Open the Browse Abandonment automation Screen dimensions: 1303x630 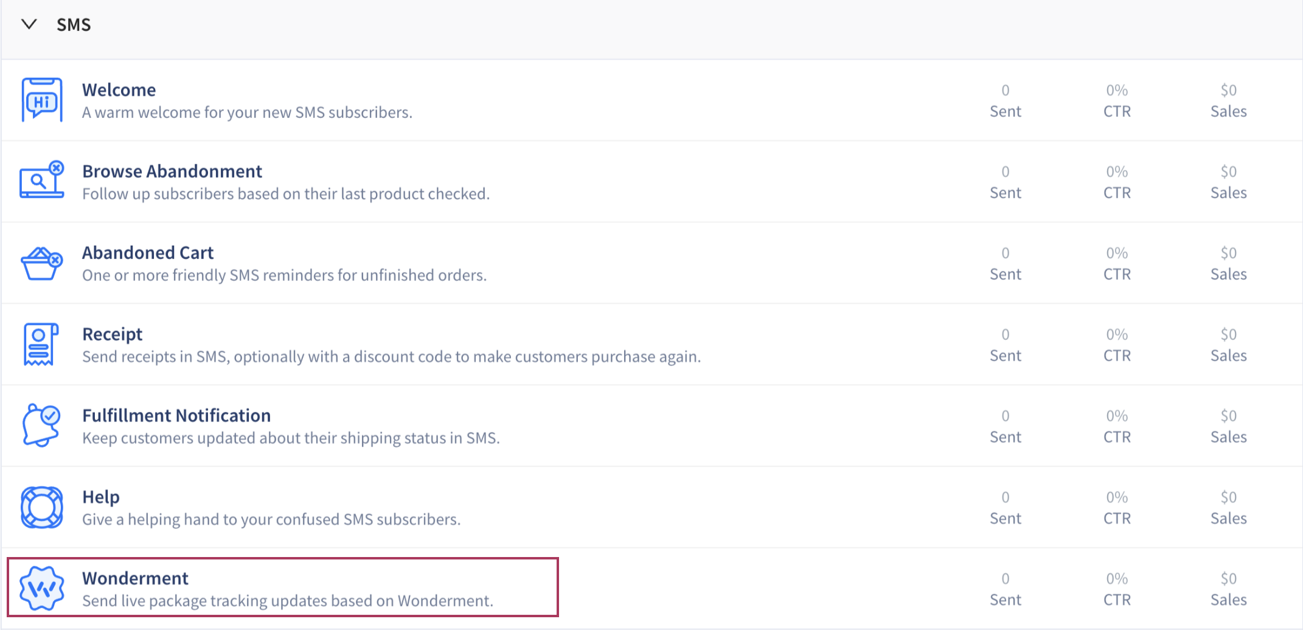point(172,171)
